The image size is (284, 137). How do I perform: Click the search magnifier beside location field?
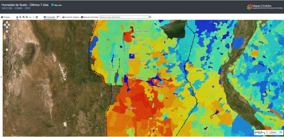(150, 17)
